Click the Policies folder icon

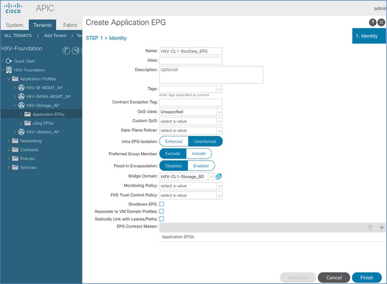pyautogui.click(x=16, y=159)
